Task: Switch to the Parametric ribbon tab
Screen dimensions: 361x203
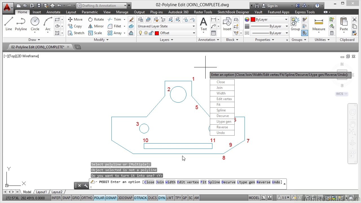Action: (90, 12)
